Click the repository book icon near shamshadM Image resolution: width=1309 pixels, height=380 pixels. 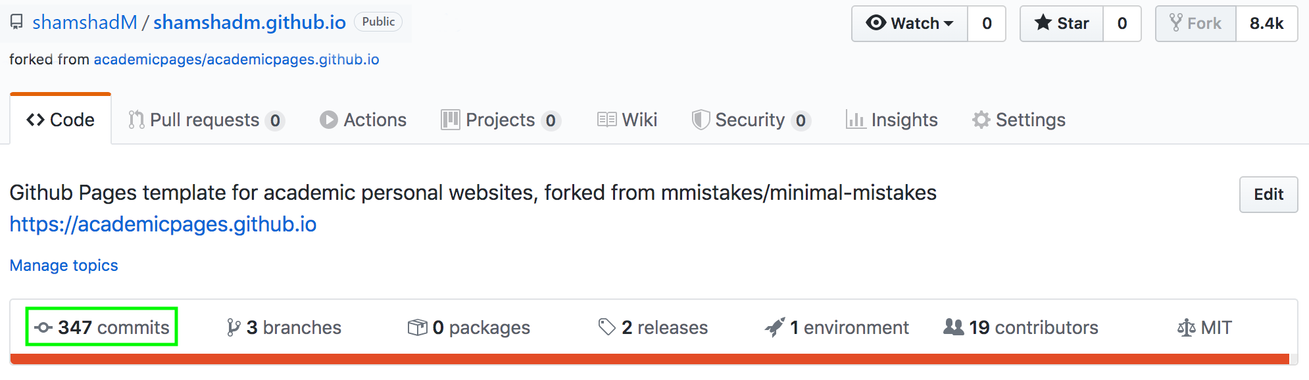point(16,23)
